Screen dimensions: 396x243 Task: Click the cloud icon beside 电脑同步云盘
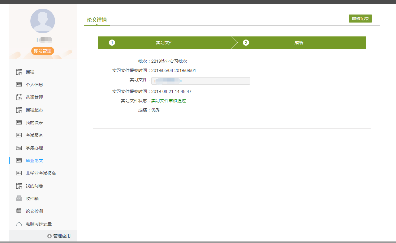coord(19,224)
